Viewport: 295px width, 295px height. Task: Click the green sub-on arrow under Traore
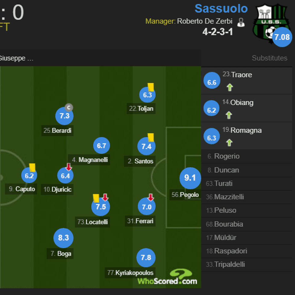tap(230, 87)
